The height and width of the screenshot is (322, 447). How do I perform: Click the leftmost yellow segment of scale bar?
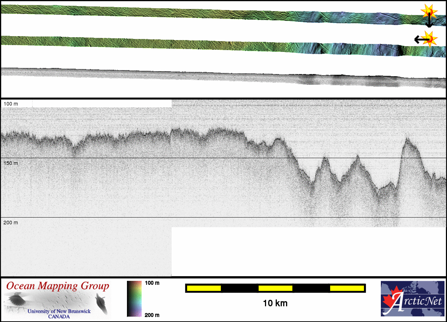[204, 288]
